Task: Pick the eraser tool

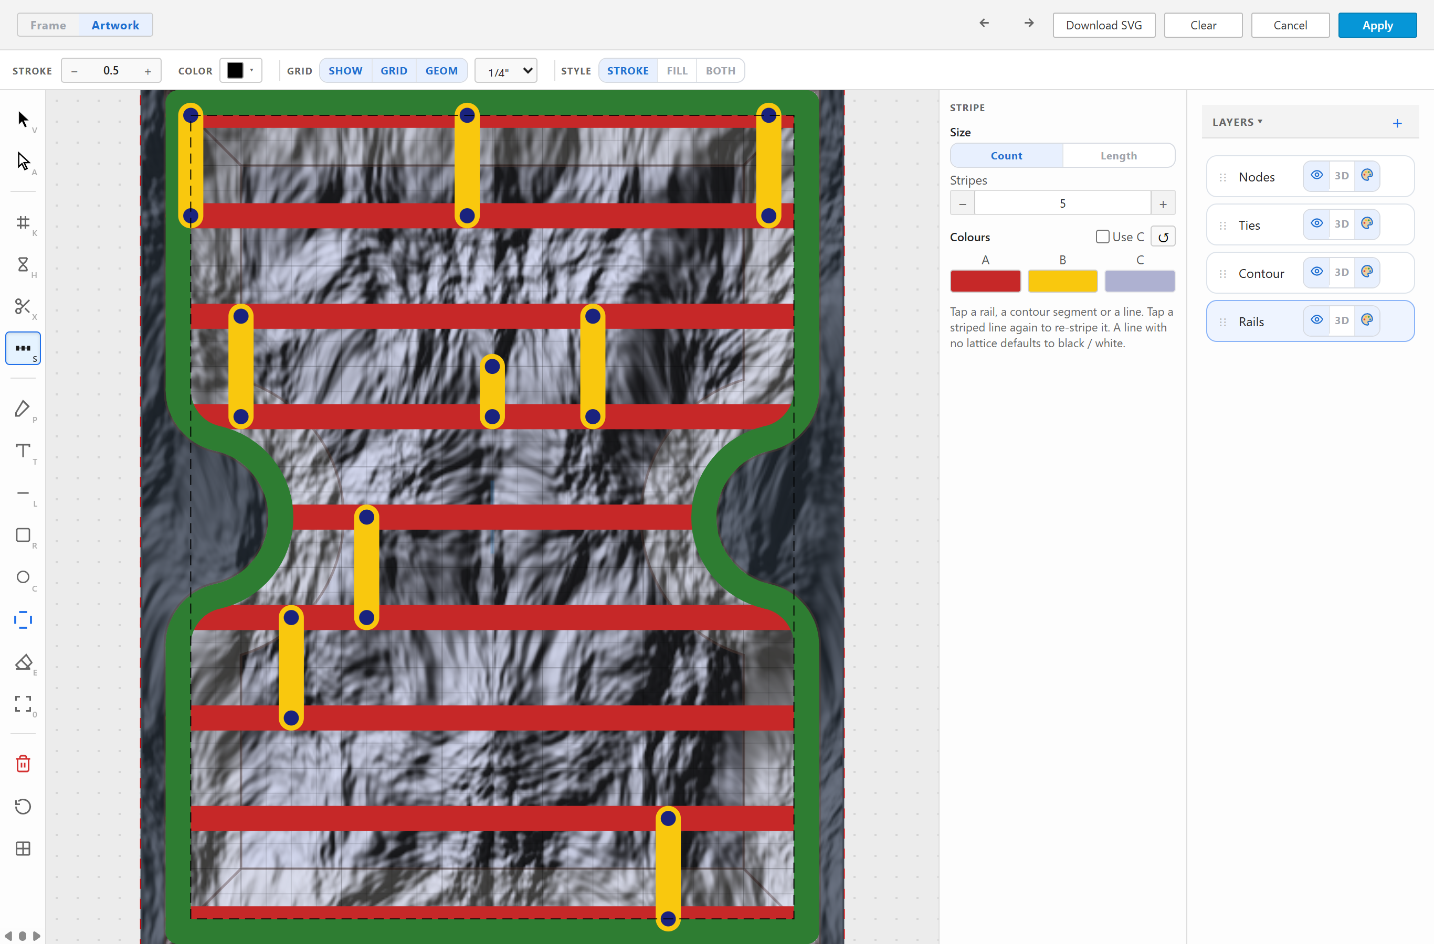Action: pyautogui.click(x=23, y=662)
